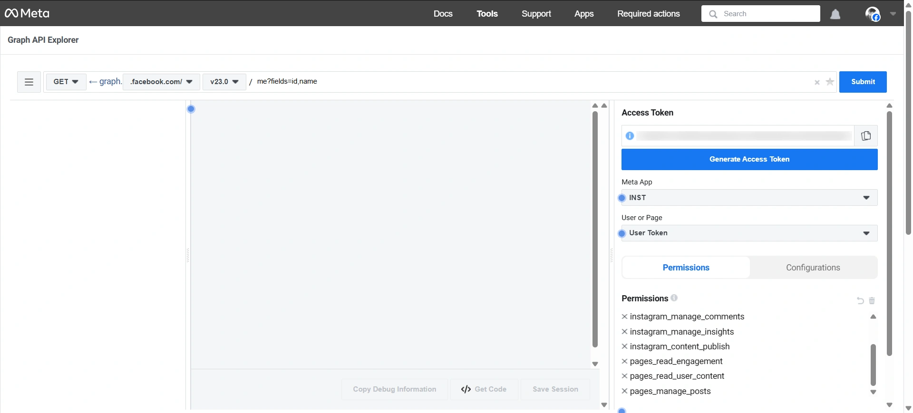Open the GET method dropdown
The width and height of the screenshot is (913, 413).
click(66, 82)
